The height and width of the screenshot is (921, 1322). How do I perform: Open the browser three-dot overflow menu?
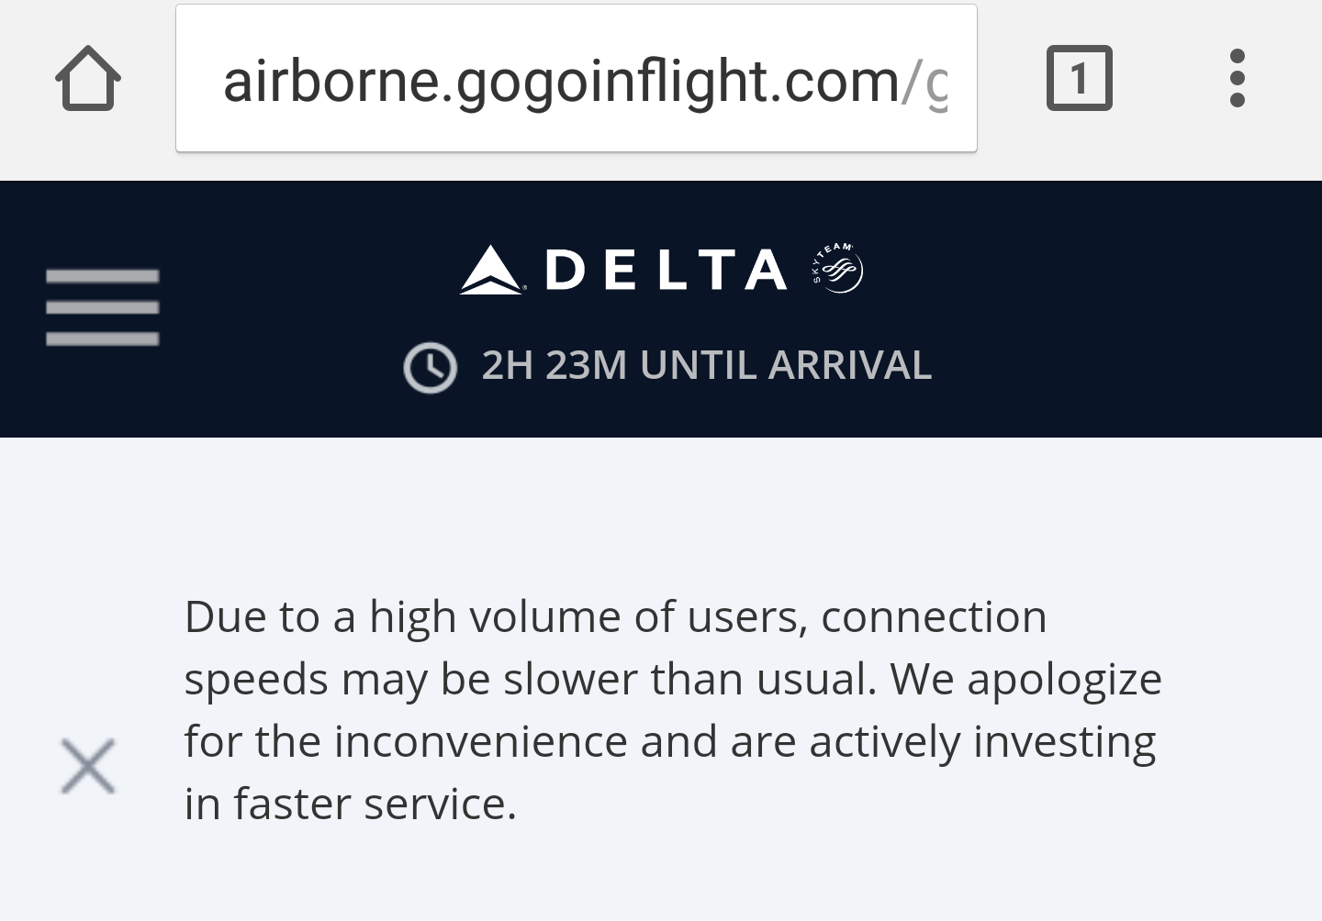coord(1237,79)
